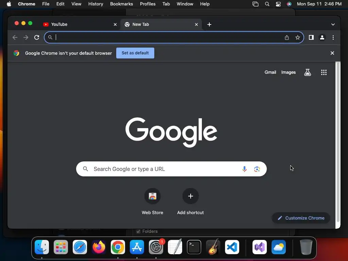Open the Tab menu
The image size is (348, 261).
pyautogui.click(x=166, y=4)
